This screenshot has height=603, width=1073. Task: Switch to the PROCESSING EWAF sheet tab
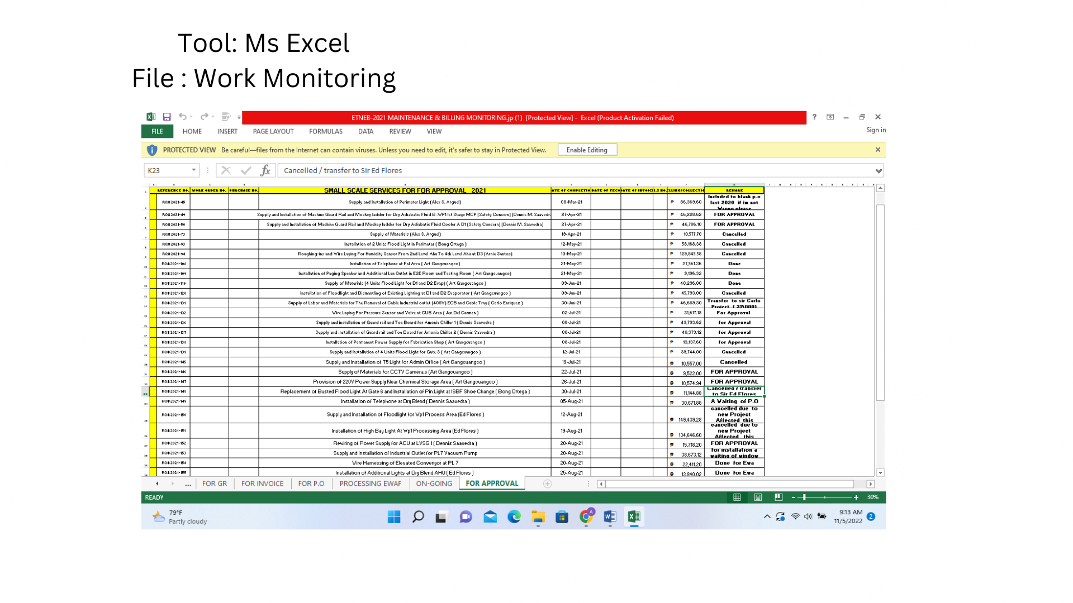pos(370,484)
